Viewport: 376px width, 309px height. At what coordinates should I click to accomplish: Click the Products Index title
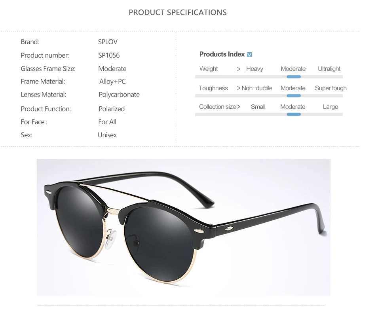coord(222,55)
